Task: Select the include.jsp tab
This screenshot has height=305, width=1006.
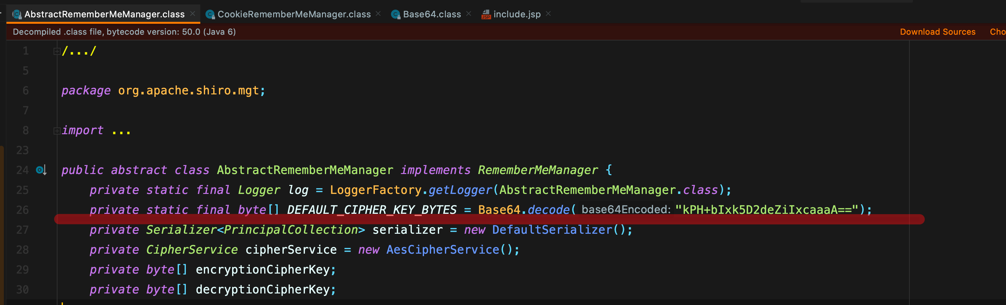Action: 517,14
